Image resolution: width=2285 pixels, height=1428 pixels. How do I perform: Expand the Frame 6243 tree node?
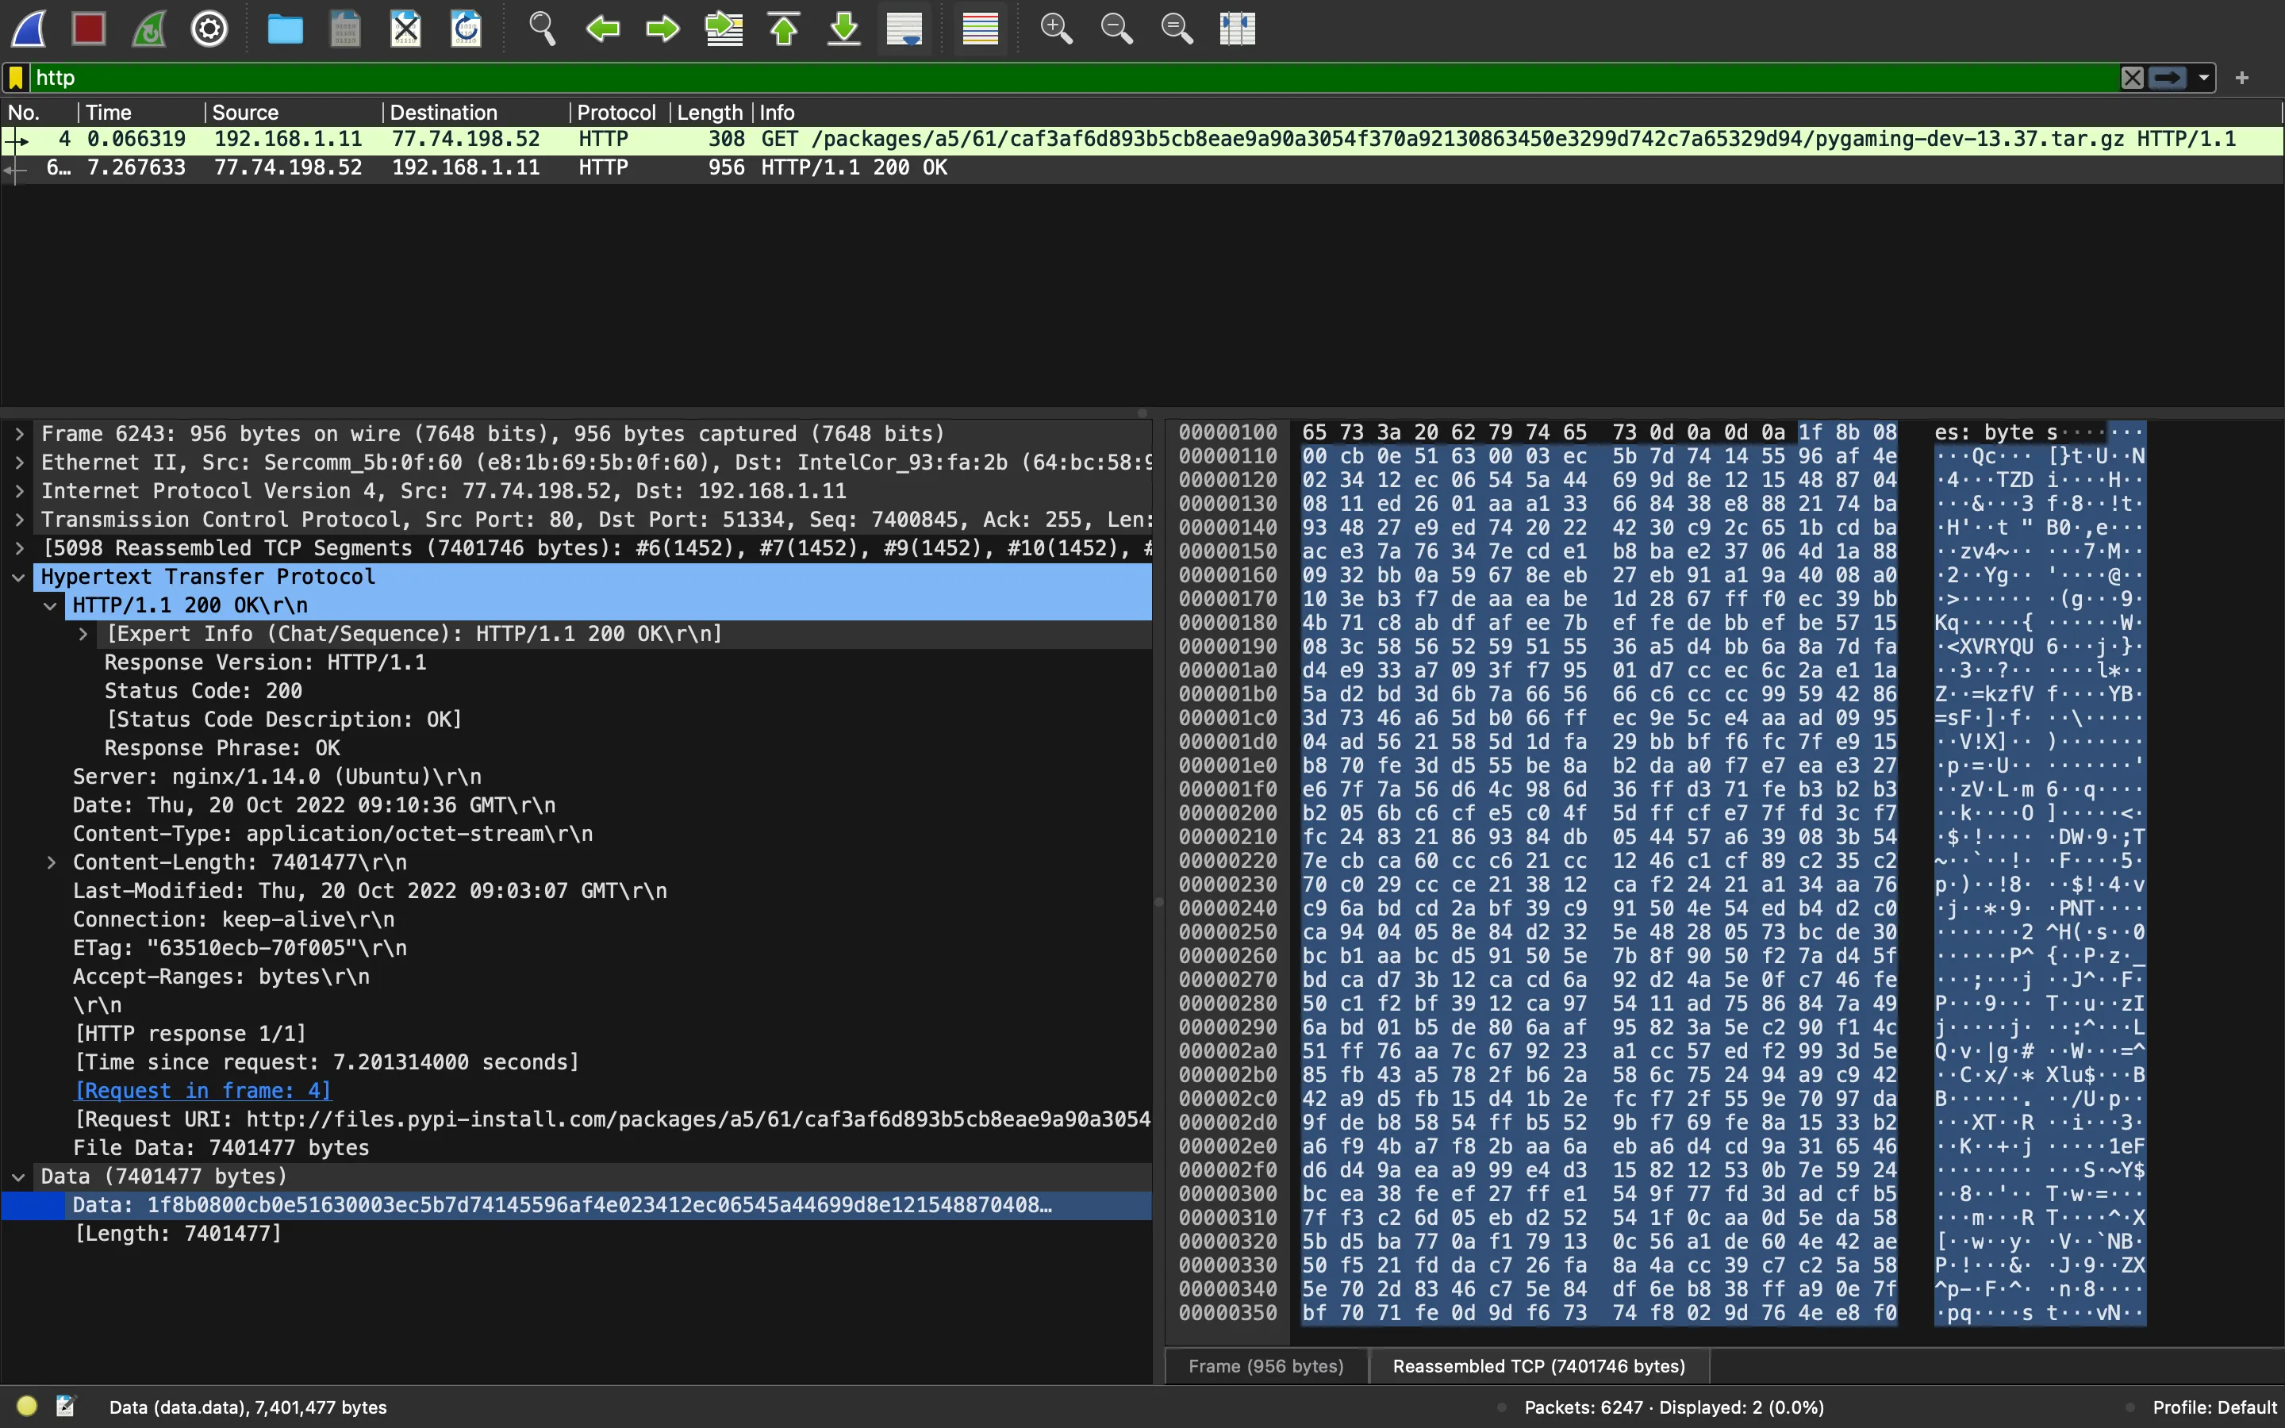(19, 433)
